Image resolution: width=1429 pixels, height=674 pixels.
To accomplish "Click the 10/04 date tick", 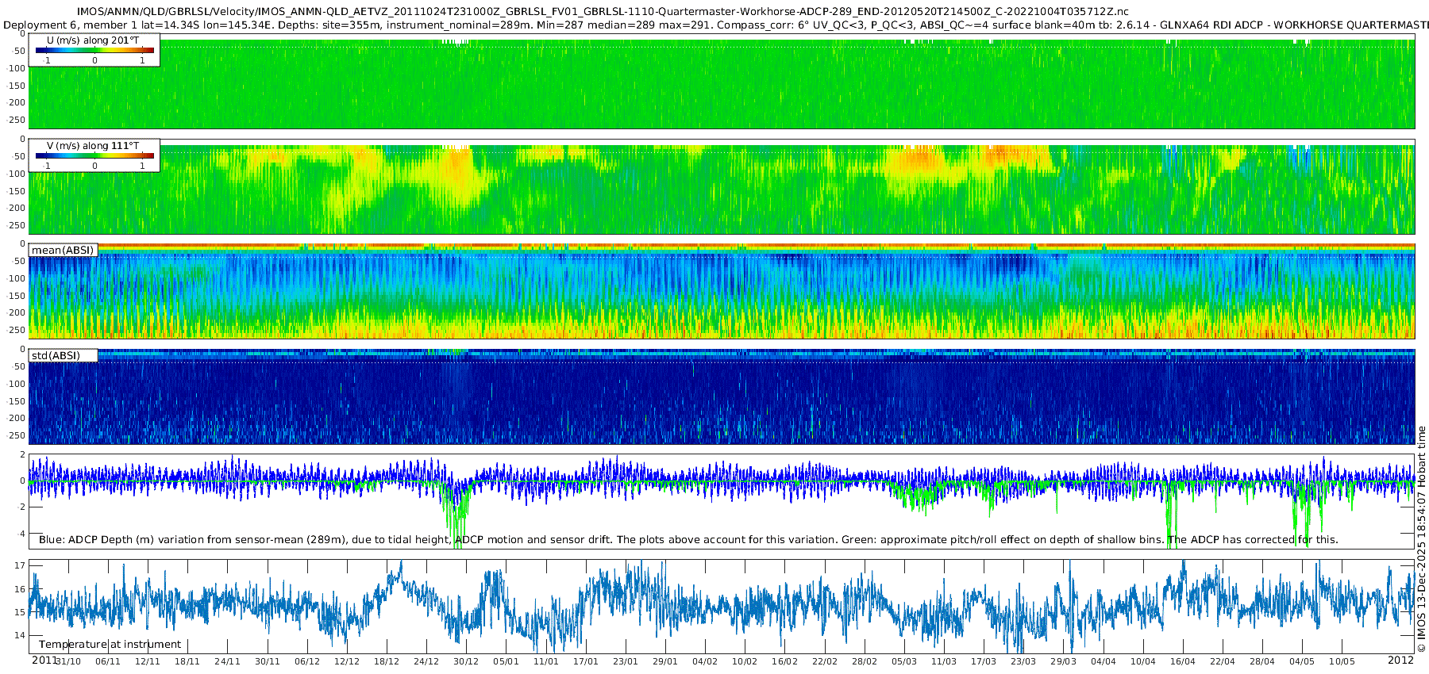I will coord(1143,661).
